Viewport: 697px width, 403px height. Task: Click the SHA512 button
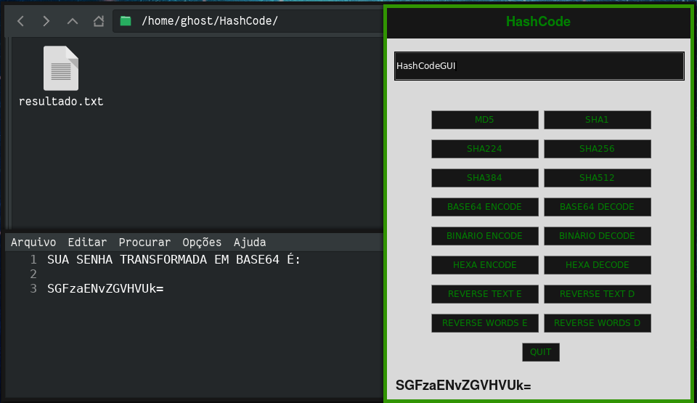[x=597, y=177]
